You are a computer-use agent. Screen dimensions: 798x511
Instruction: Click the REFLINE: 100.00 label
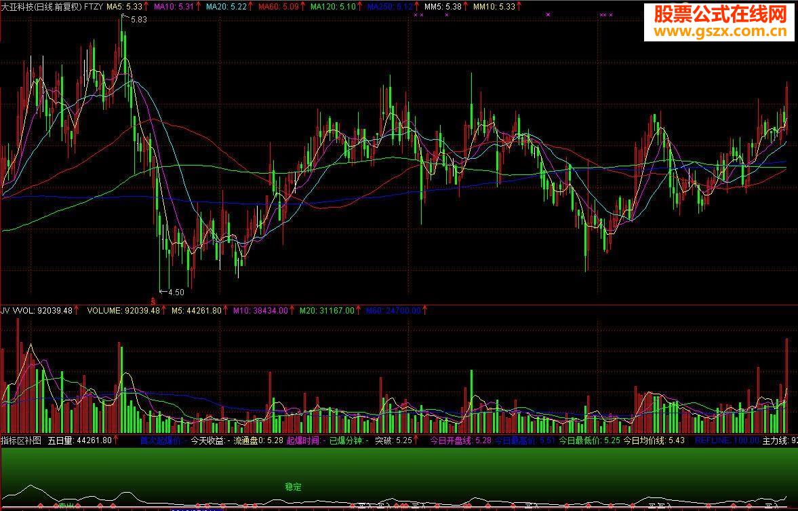727,440
